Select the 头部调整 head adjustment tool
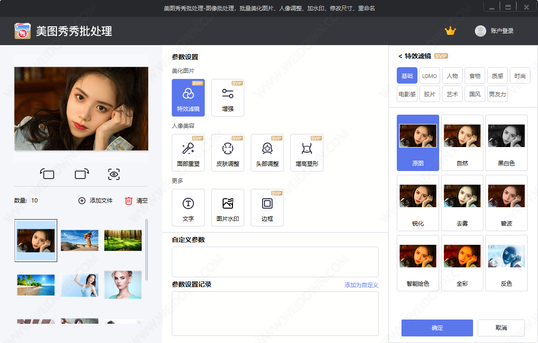This screenshot has height=343, width=538. click(x=267, y=153)
